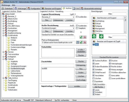Click the Standard für Doktitel input field
This screenshot has width=129, height=102.
pyautogui.click(x=58, y=37)
